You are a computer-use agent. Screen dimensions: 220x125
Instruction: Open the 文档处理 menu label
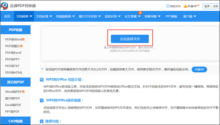42,16
